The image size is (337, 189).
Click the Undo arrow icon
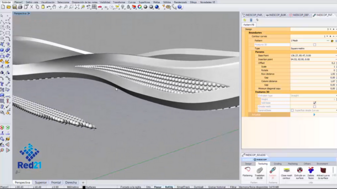click(x=48, y=7)
